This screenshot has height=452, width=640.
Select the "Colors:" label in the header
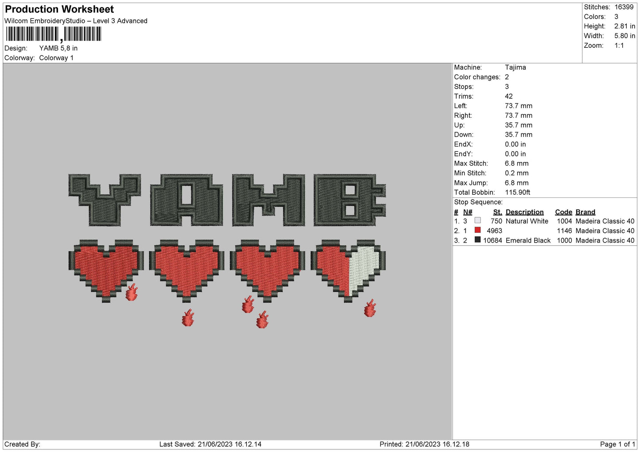tap(595, 17)
